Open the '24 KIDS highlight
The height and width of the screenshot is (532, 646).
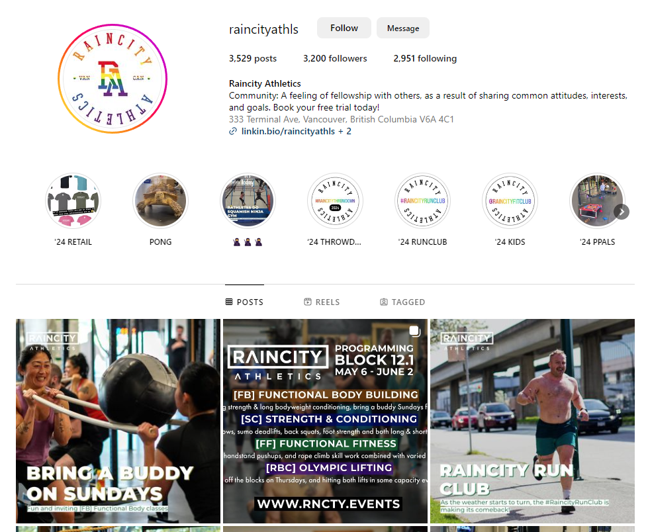pos(510,200)
